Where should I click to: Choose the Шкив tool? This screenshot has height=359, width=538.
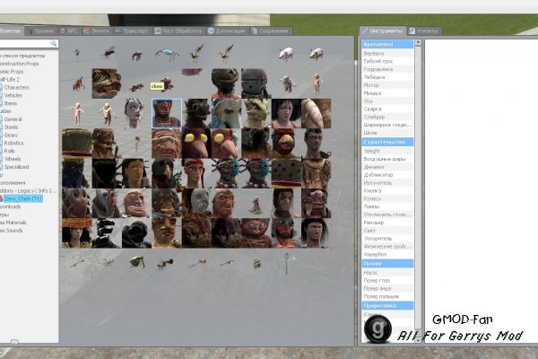point(387,133)
